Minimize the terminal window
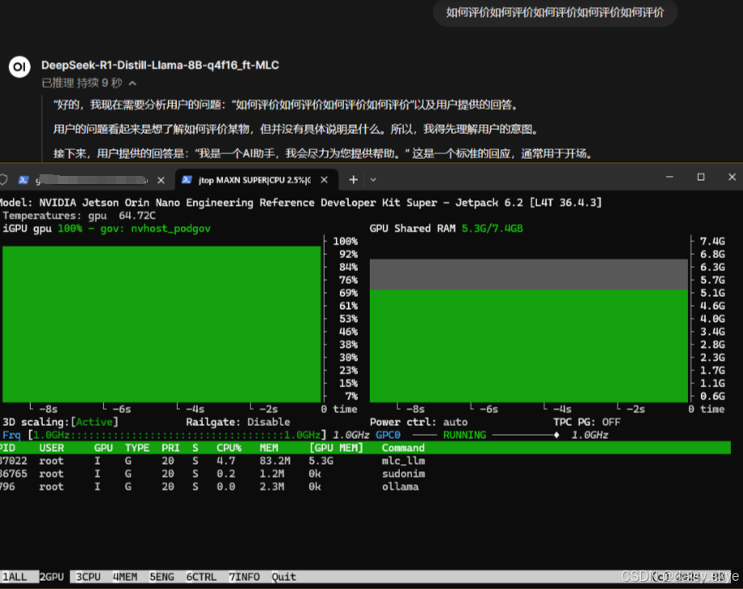 coord(669,177)
